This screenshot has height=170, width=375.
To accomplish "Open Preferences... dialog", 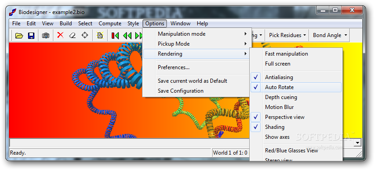I will (197, 67).
